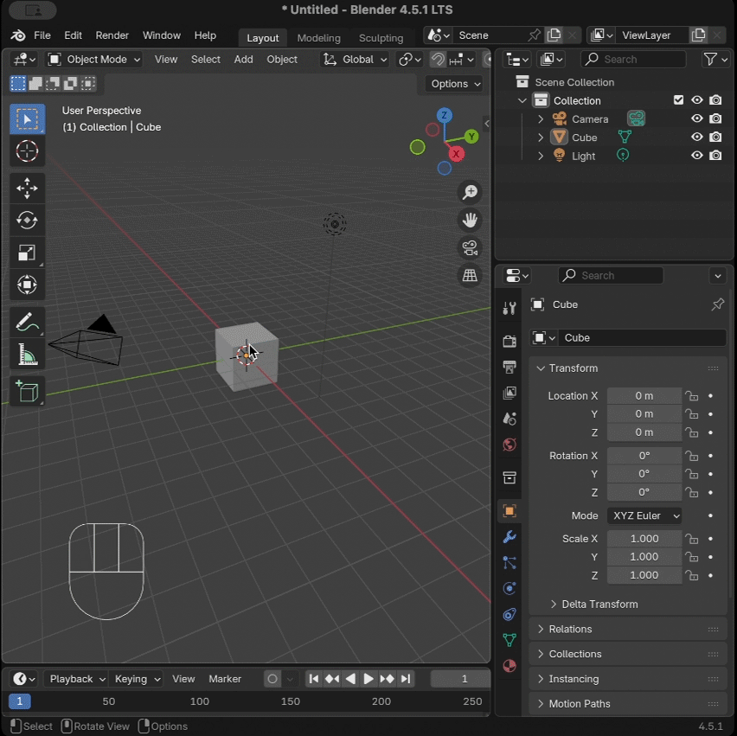Open the Render menu

pos(112,35)
